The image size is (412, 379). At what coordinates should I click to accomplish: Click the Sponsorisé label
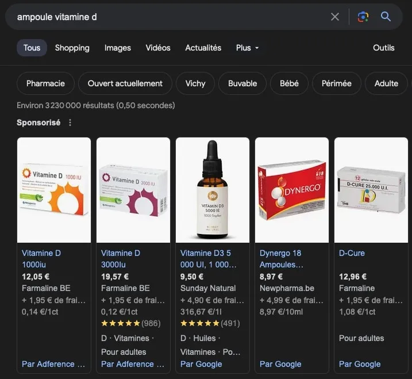pos(38,122)
